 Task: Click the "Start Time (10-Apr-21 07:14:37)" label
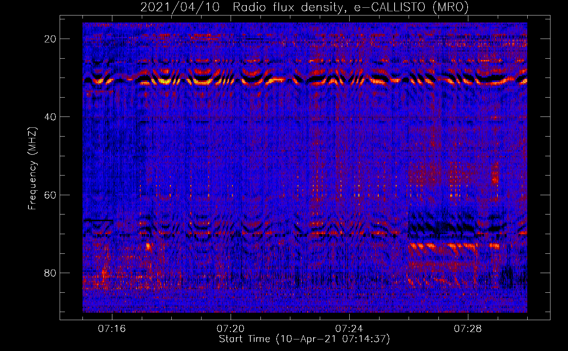click(304, 339)
